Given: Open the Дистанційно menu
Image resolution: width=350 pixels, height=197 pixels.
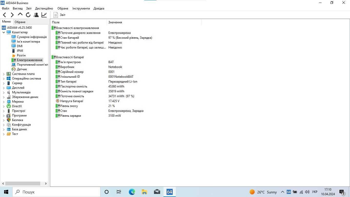Looking at the screenshot, I should (44, 8).
